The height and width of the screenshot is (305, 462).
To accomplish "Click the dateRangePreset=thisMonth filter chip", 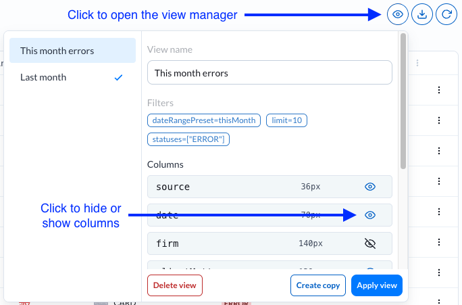I will [x=204, y=120].
